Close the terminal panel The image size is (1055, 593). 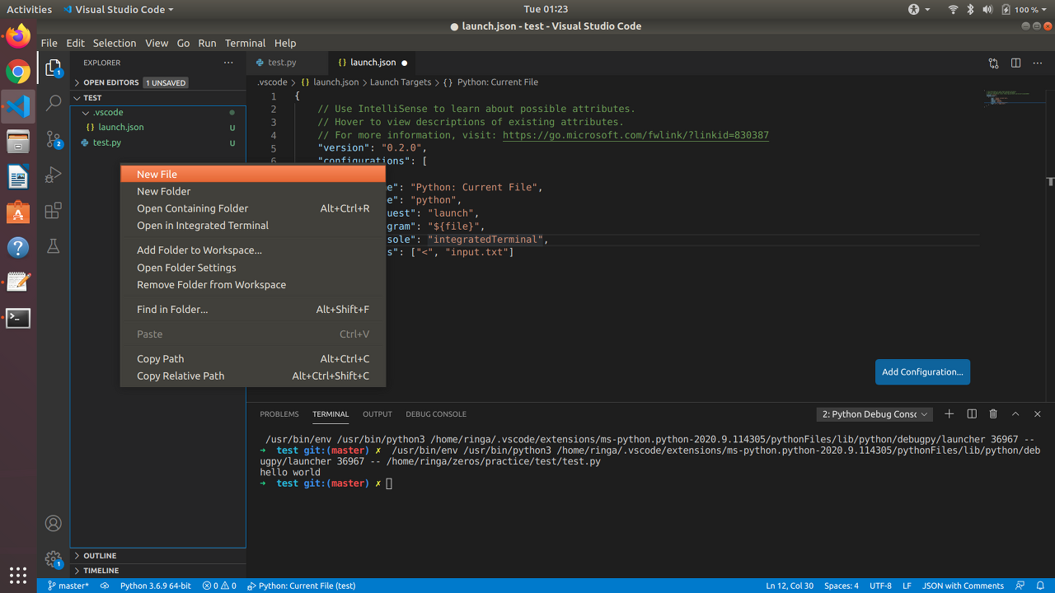click(x=1038, y=414)
